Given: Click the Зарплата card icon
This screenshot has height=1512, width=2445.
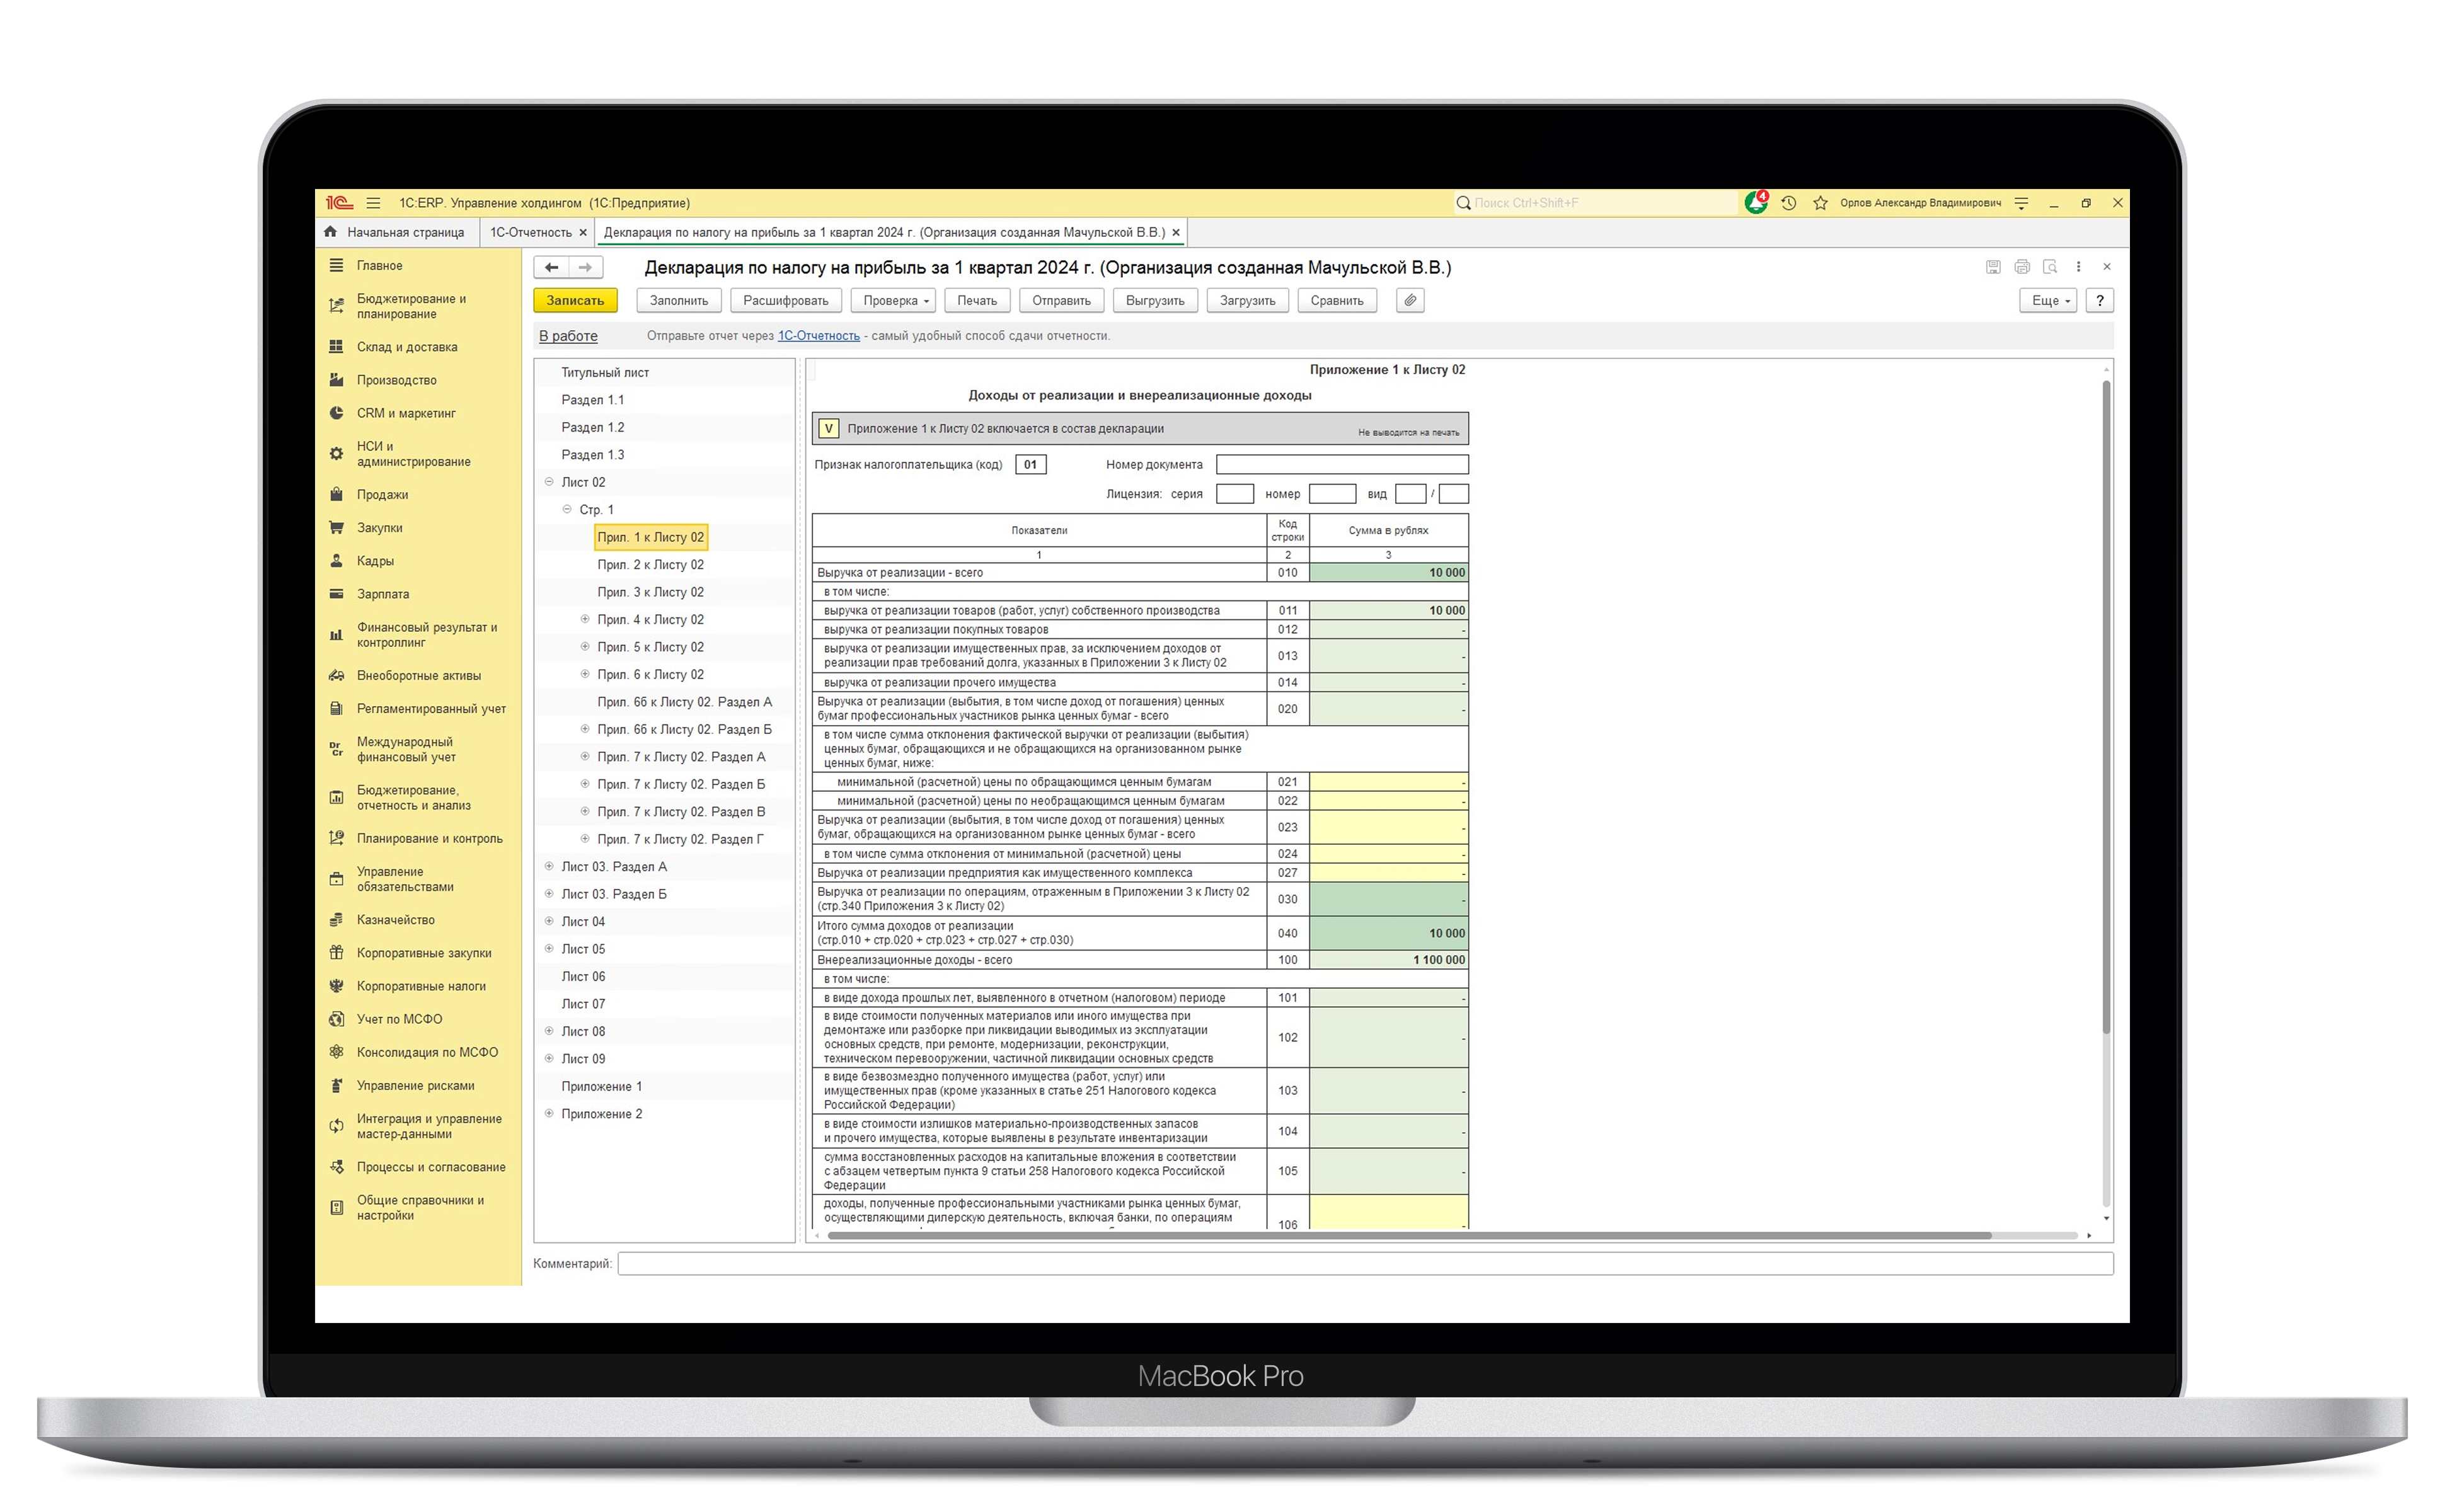Looking at the screenshot, I should point(336,594).
